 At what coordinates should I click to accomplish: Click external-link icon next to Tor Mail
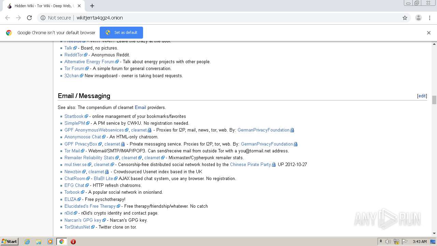tap(83, 151)
